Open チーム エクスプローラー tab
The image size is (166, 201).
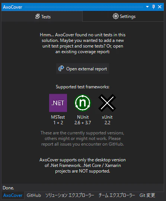pyautogui.click(x=116, y=195)
